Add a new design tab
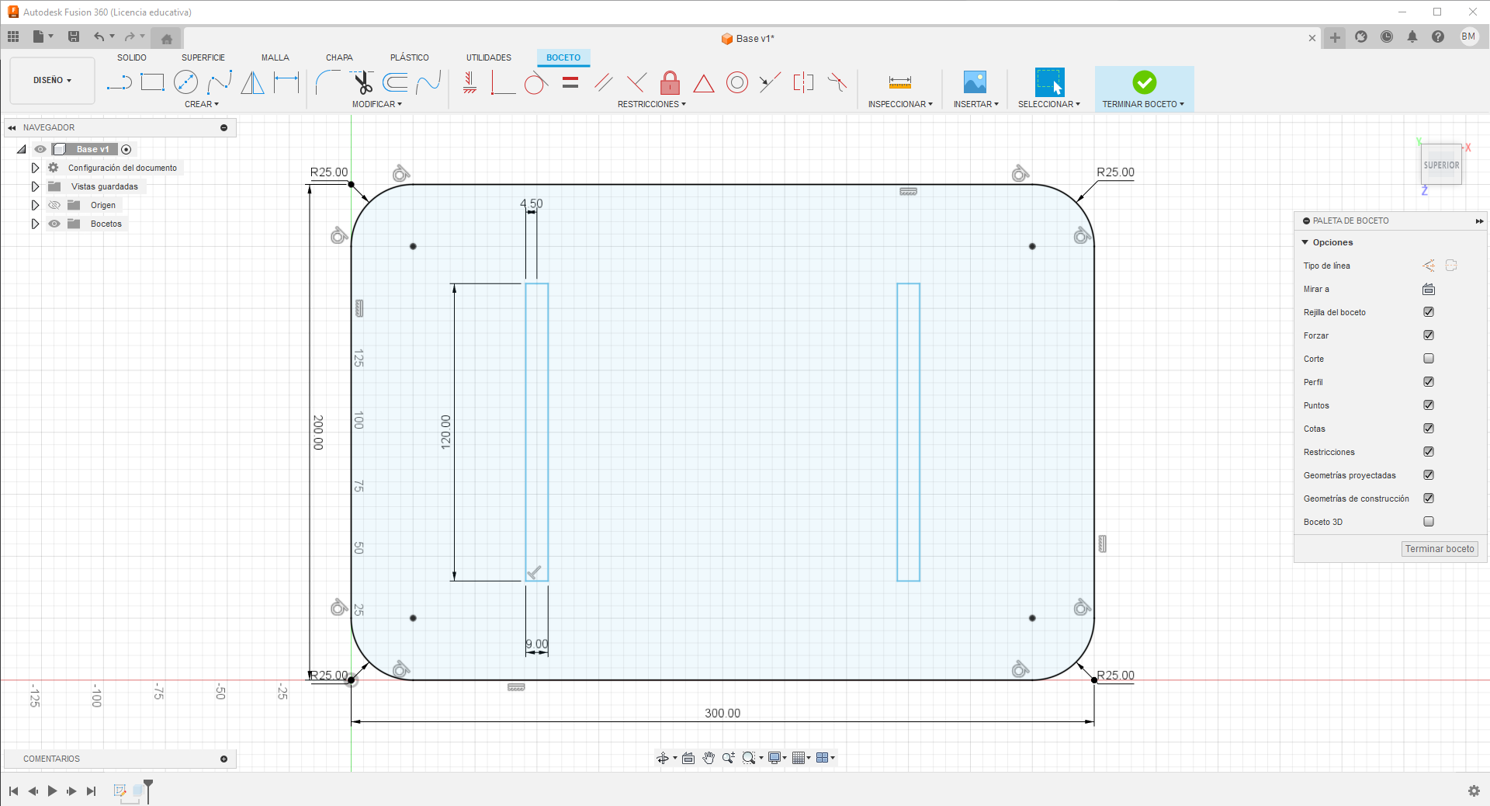 tap(1335, 37)
